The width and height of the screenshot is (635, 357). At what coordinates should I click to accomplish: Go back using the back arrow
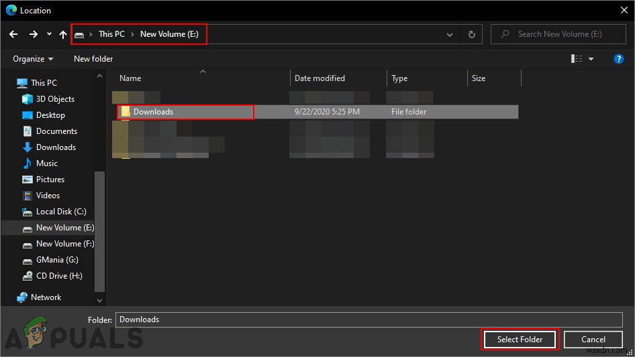tap(13, 34)
